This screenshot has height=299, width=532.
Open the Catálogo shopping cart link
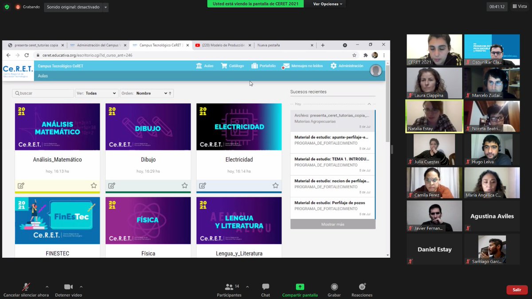[232, 66]
